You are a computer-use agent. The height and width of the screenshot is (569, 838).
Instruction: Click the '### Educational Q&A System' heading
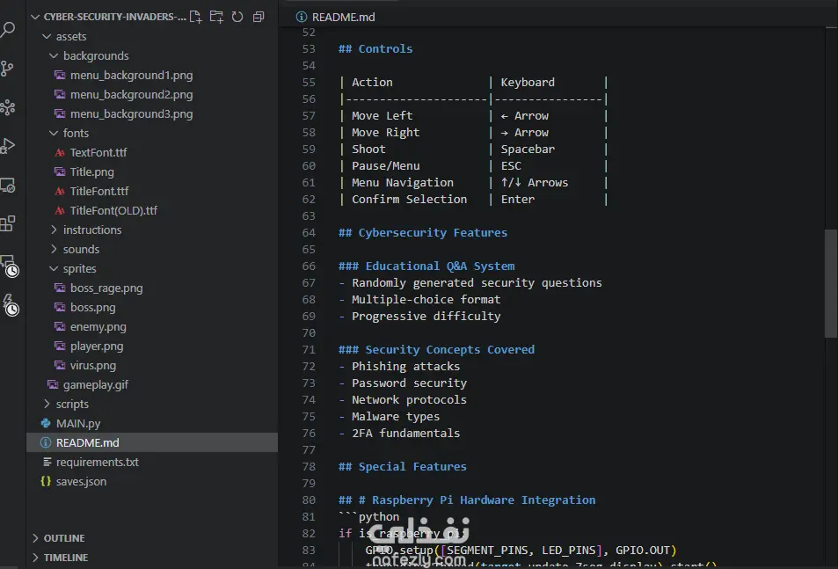426,266
